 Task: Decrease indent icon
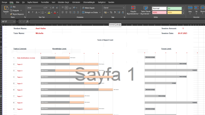pos(74,12)
